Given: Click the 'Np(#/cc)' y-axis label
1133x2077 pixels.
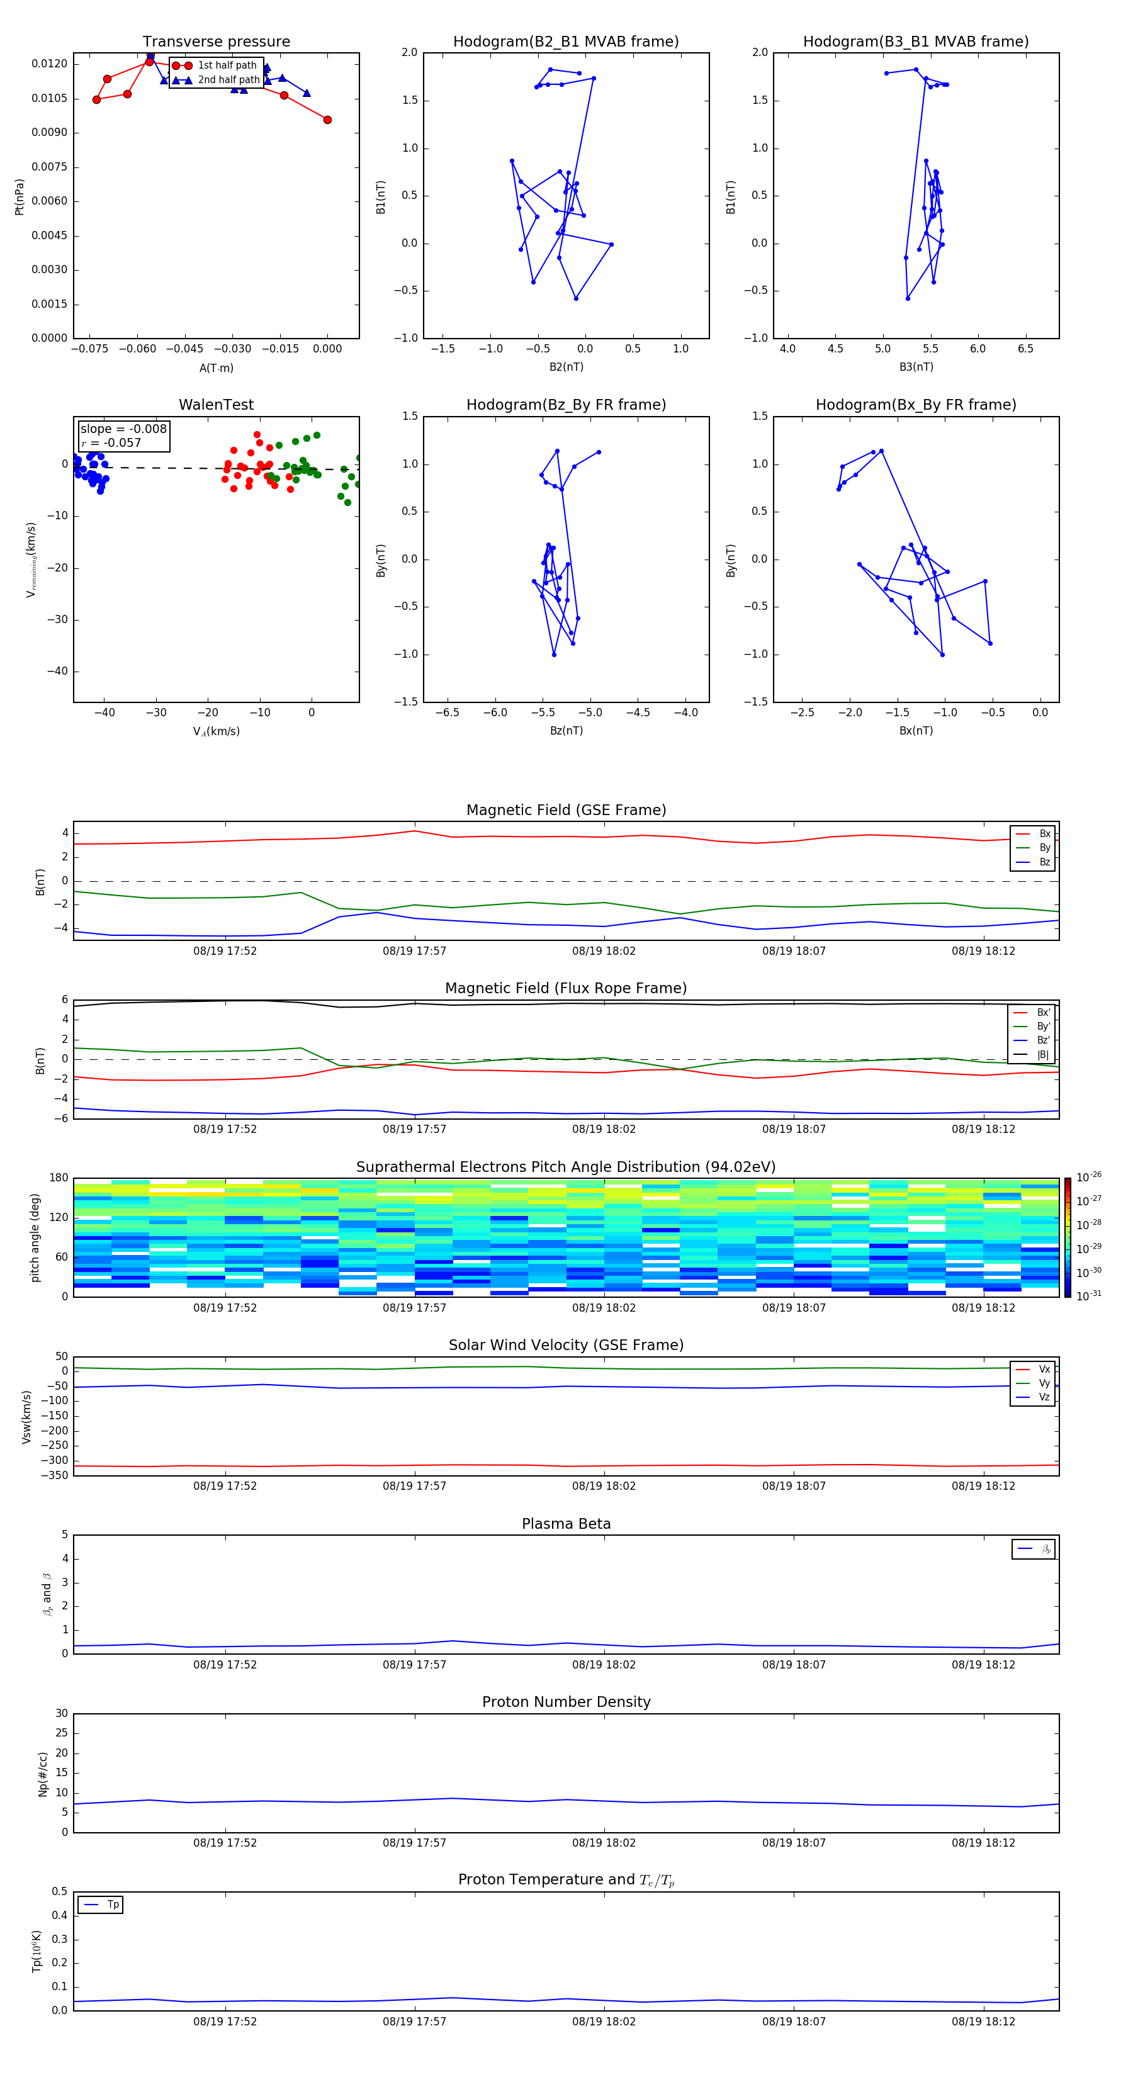Looking at the screenshot, I should click(43, 1774).
